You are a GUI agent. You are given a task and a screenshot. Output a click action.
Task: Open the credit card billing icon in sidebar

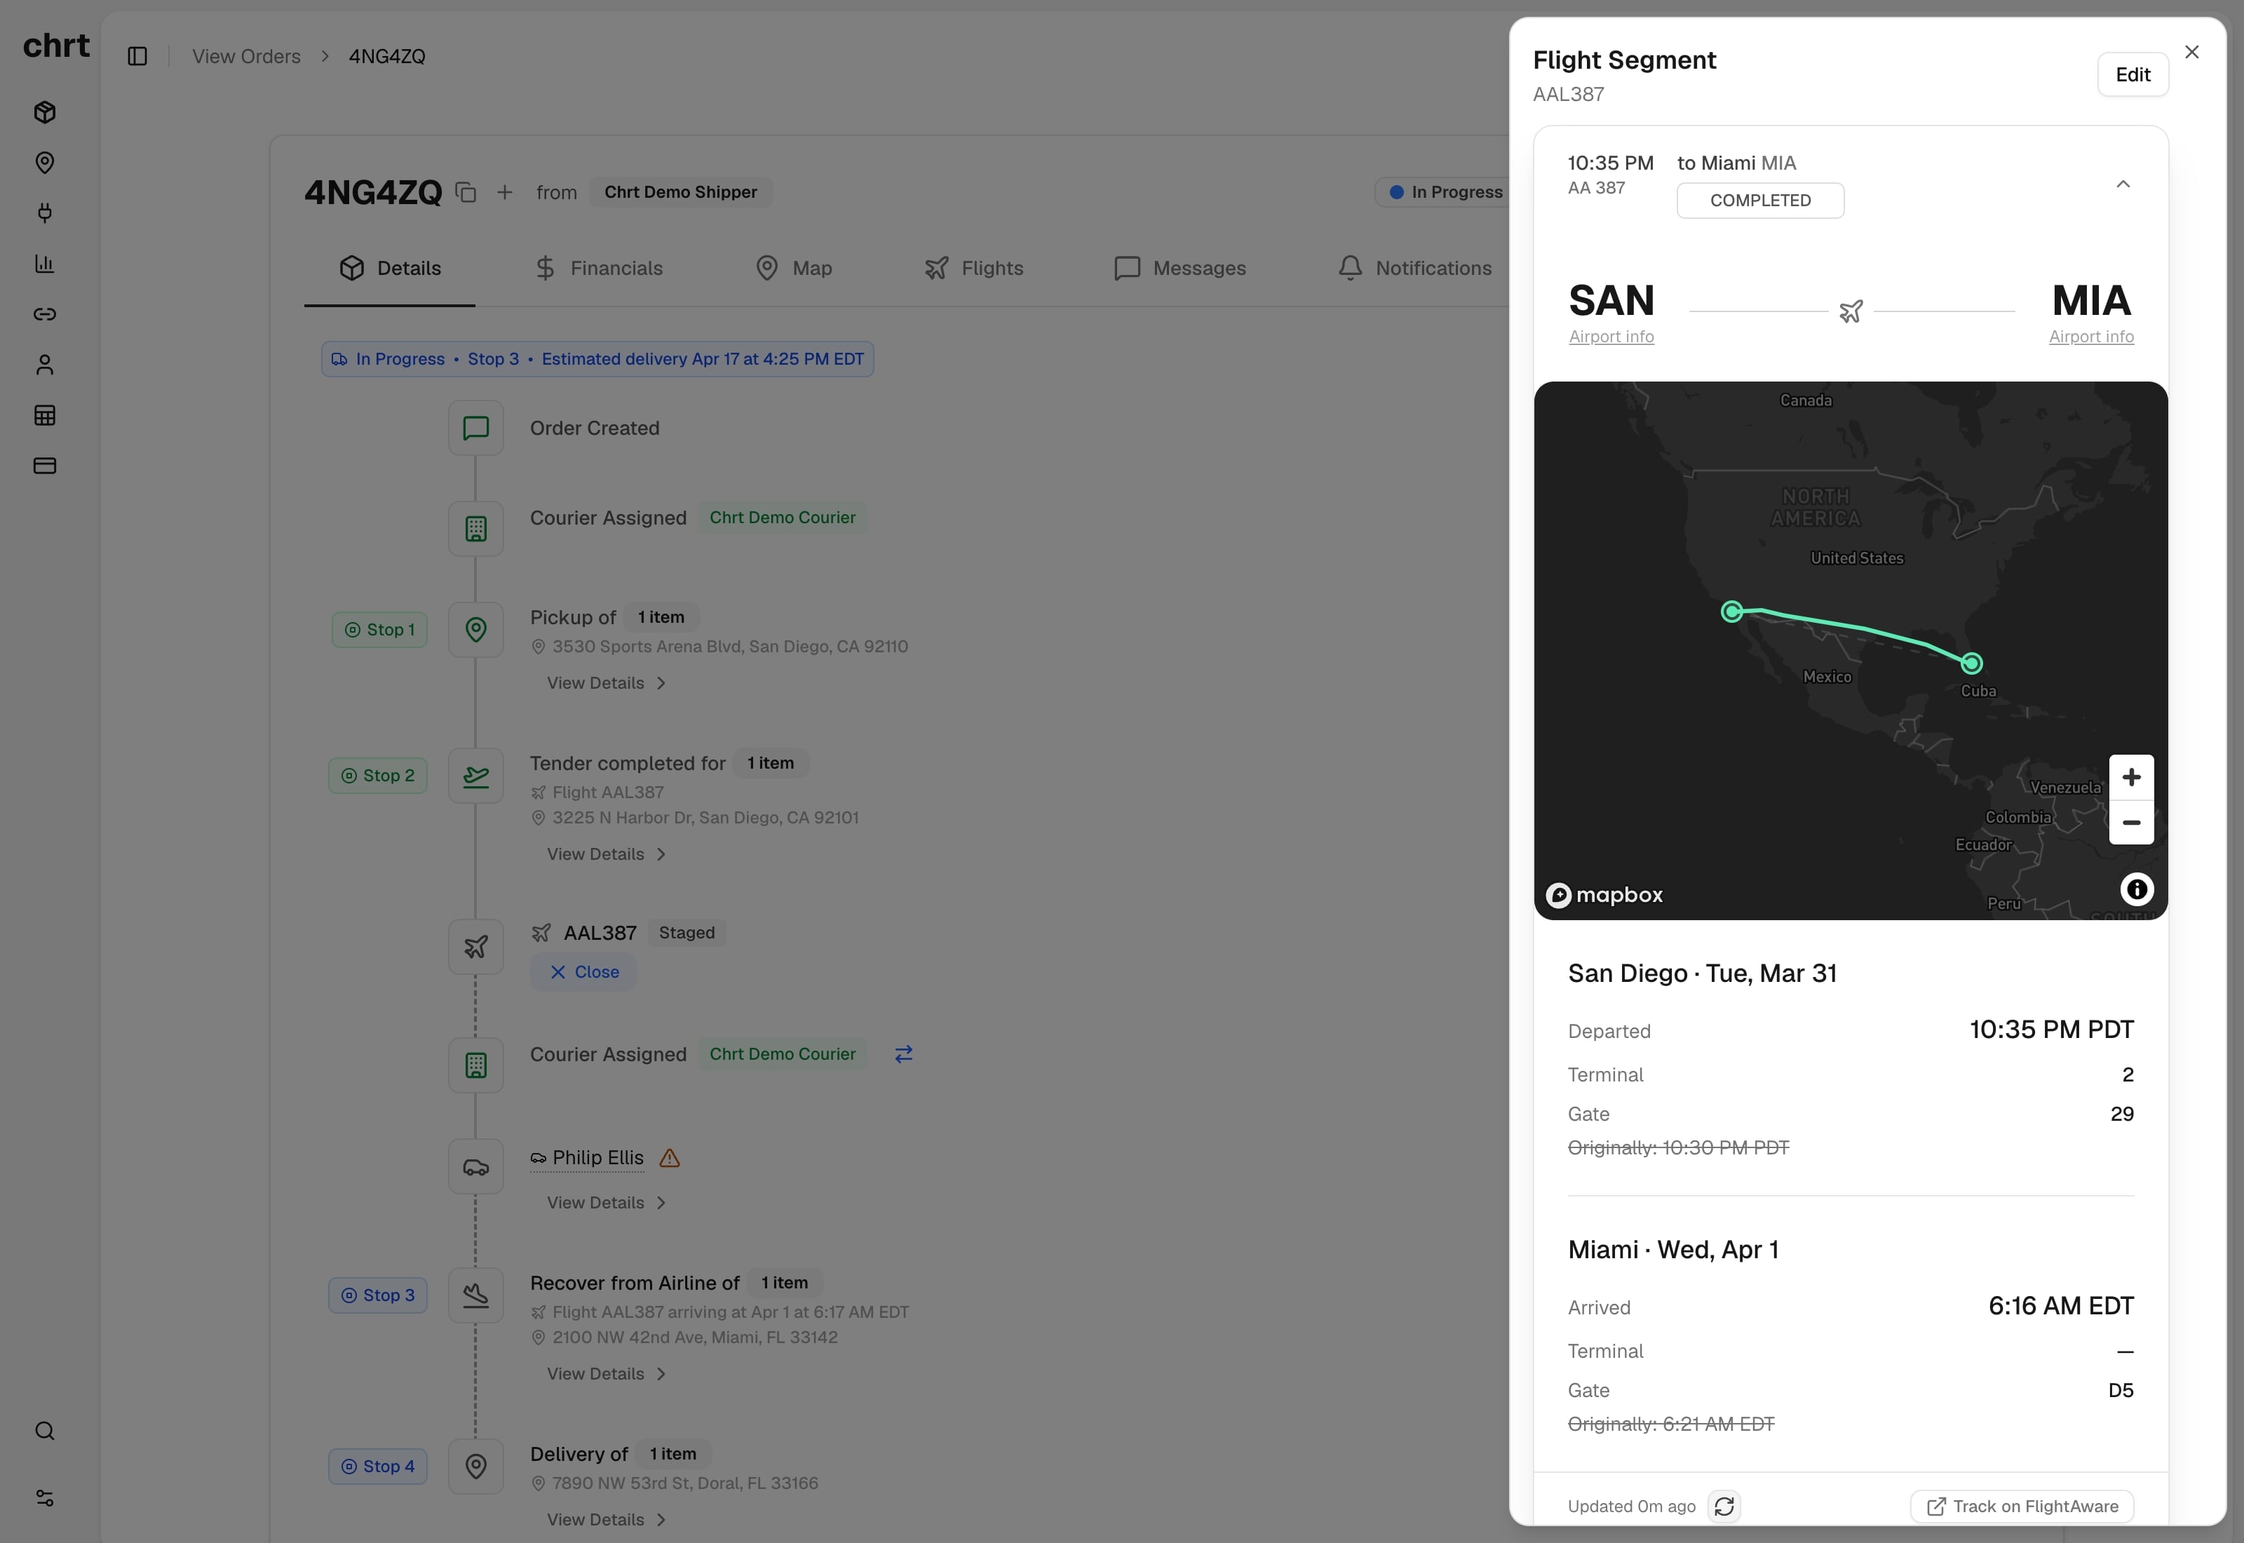coord(44,465)
